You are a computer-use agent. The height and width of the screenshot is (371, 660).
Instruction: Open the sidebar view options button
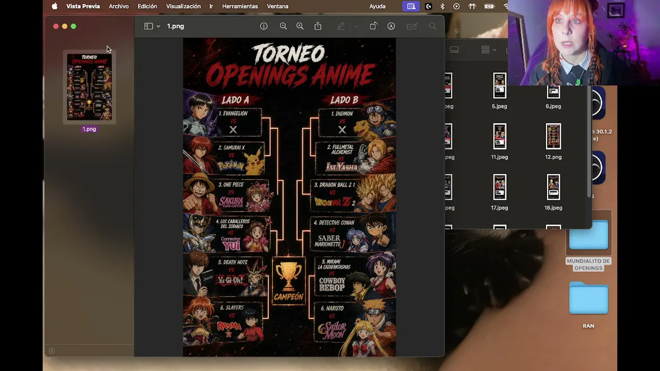coord(148,26)
